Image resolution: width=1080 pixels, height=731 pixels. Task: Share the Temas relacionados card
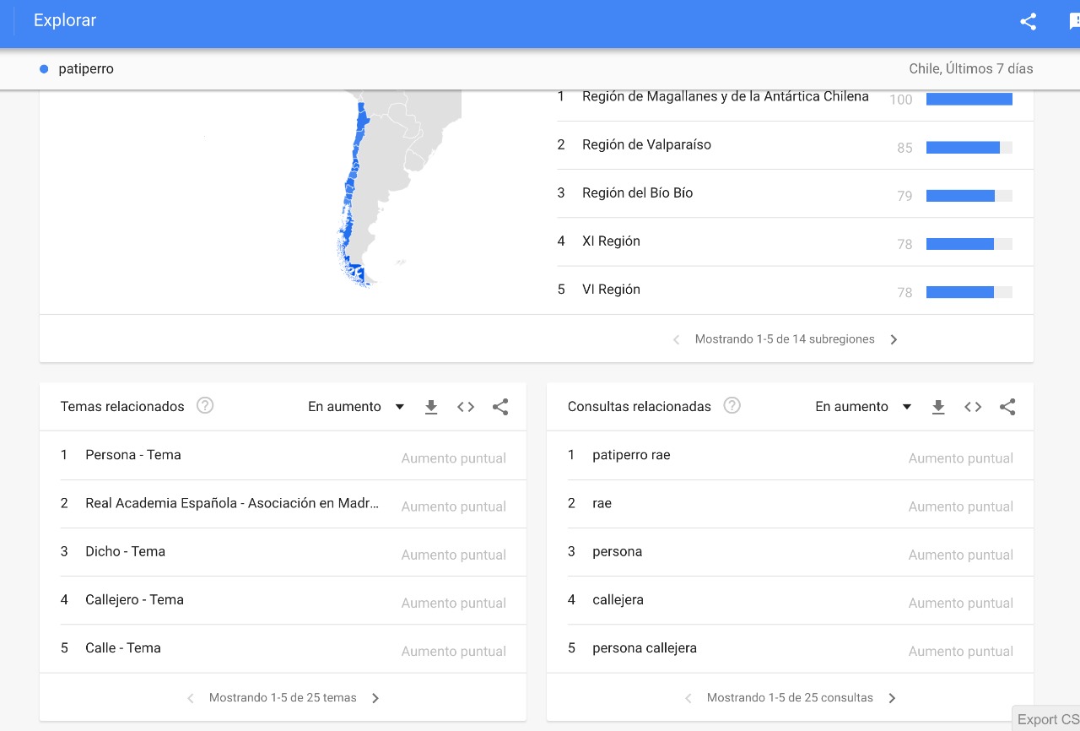point(500,407)
